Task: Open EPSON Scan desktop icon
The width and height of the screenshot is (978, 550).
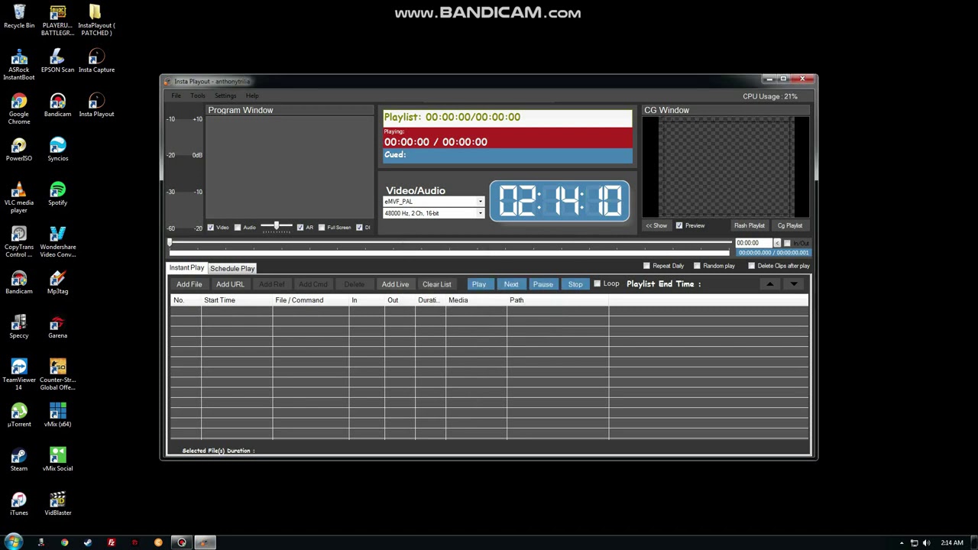Action: (x=57, y=61)
